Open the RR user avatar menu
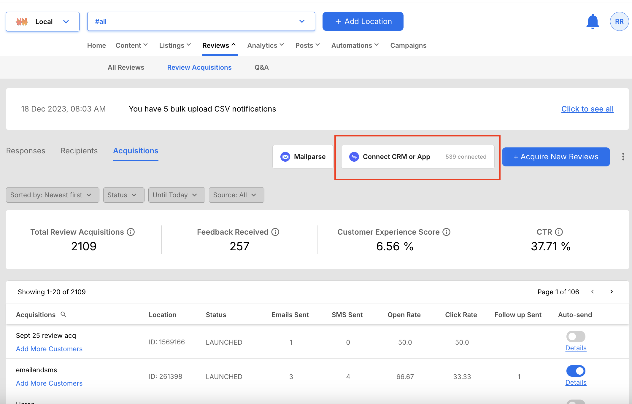 (x=619, y=22)
